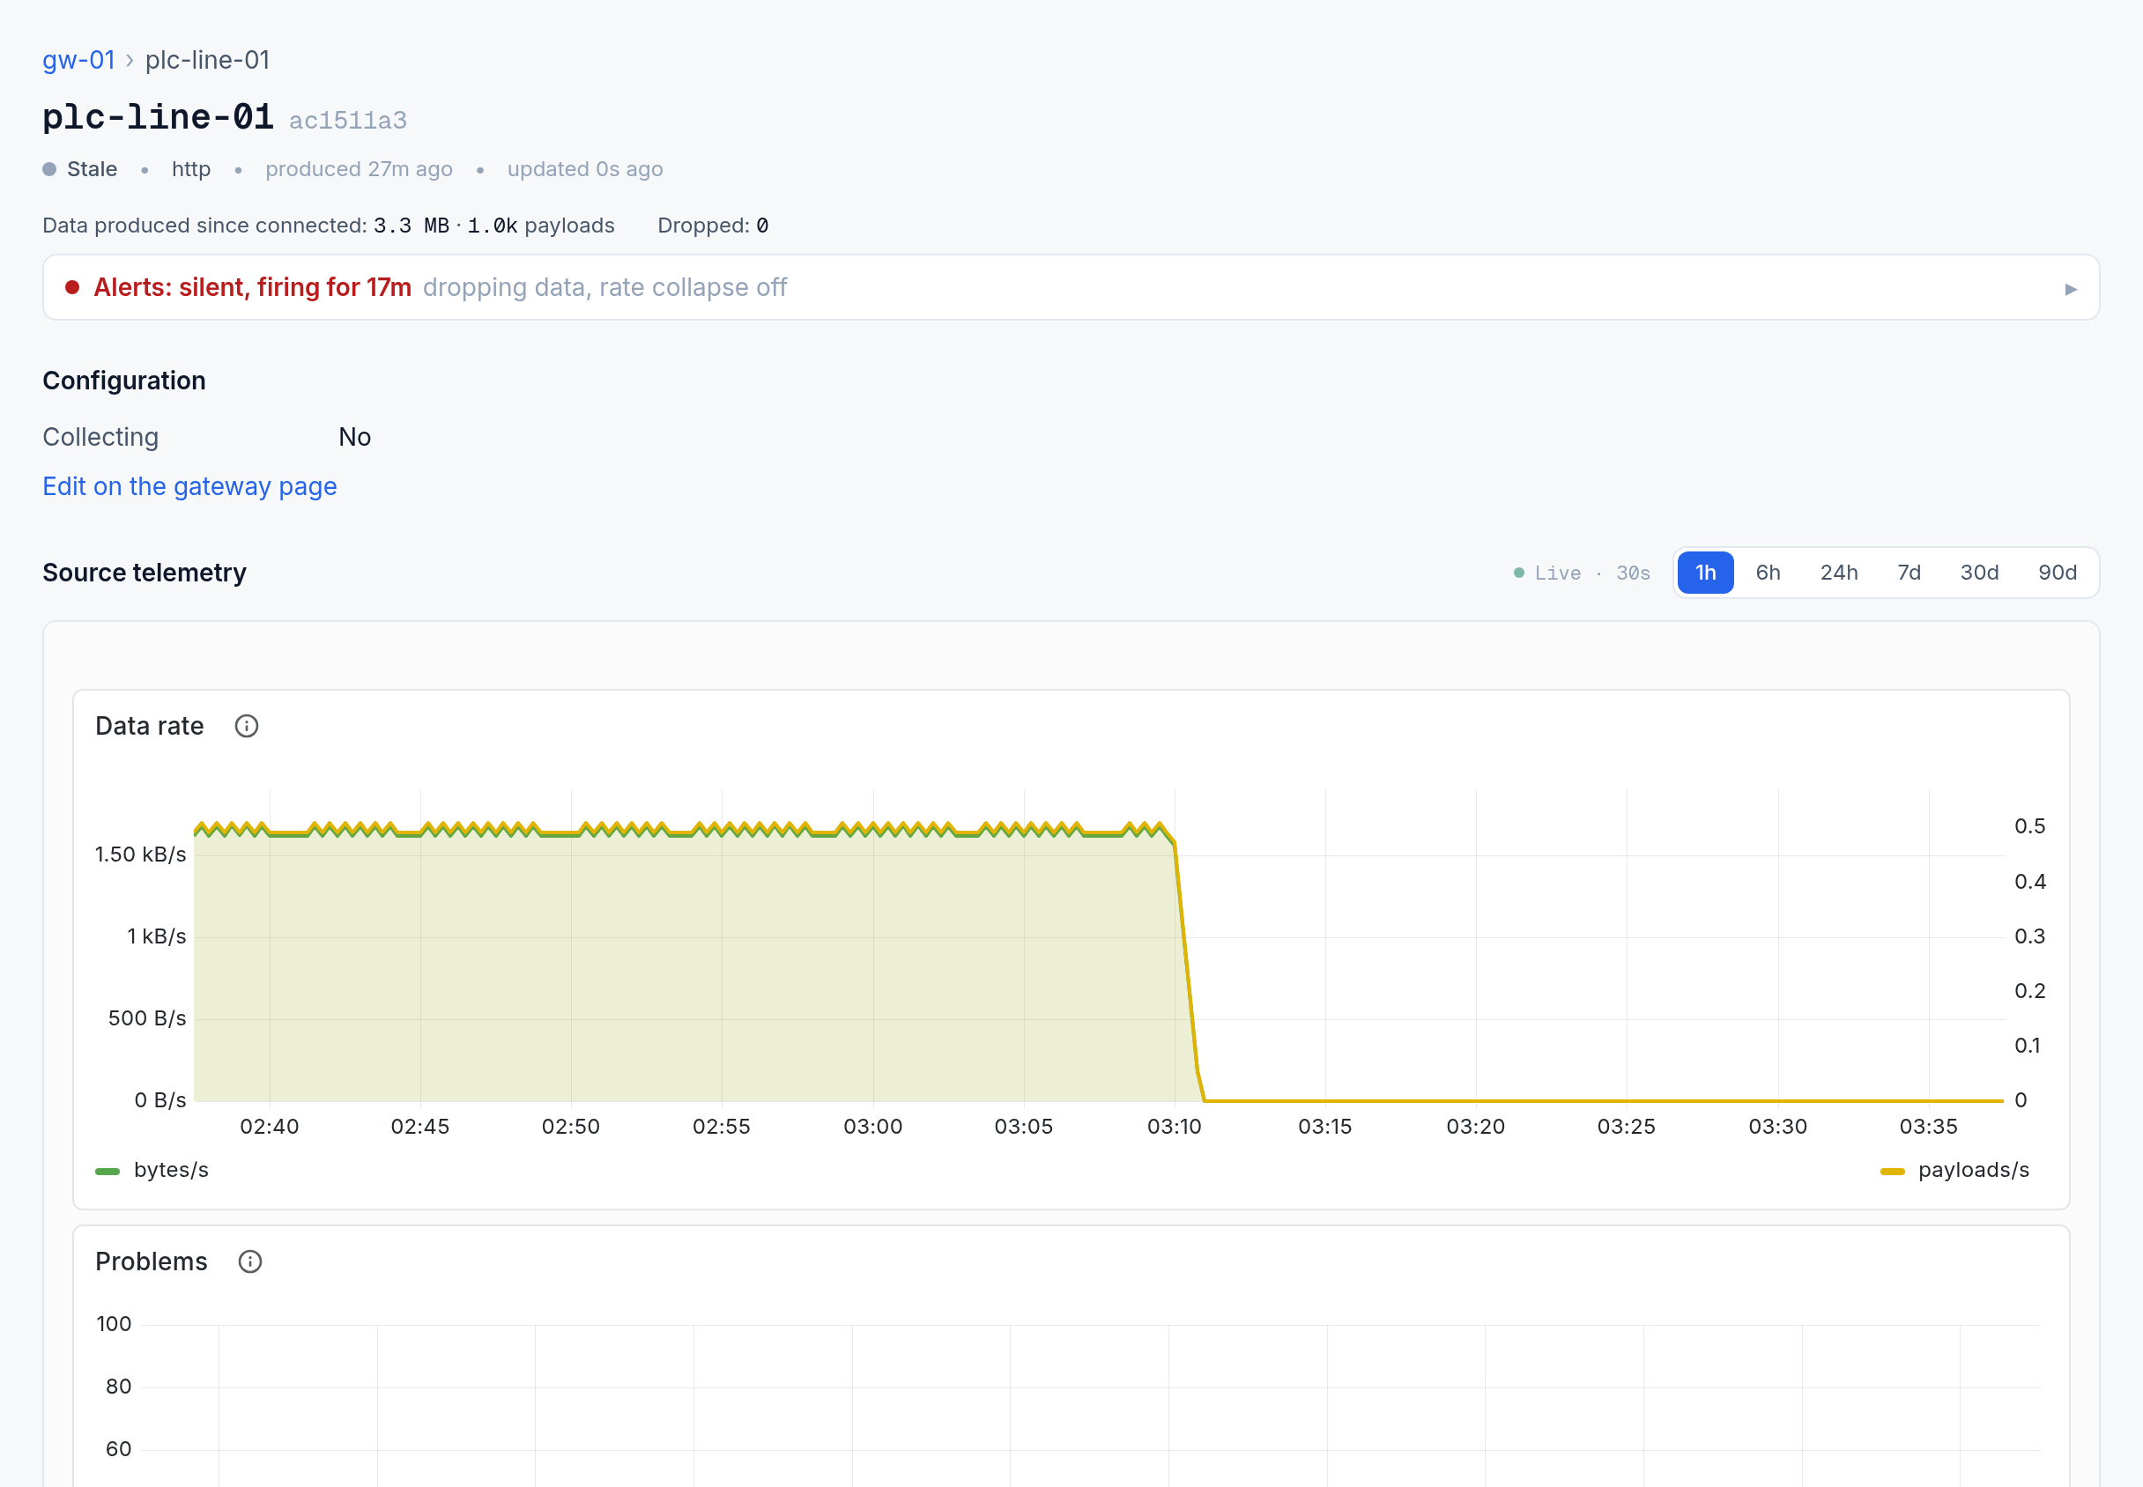The height and width of the screenshot is (1487, 2143).
Task: Click the 'updated 0s ago' text
Action: 585,168
